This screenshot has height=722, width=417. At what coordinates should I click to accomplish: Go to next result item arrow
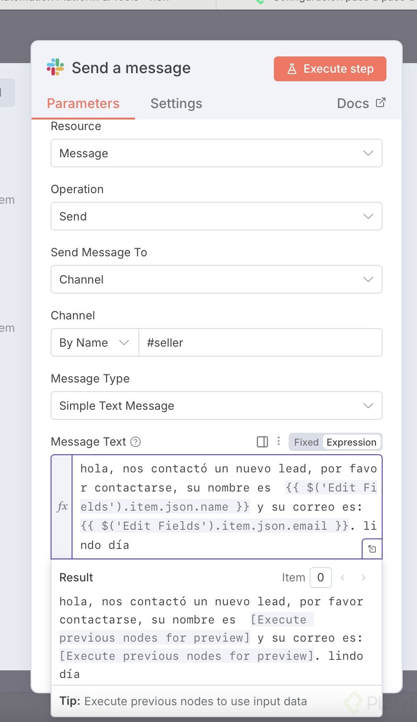tap(364, 578)
